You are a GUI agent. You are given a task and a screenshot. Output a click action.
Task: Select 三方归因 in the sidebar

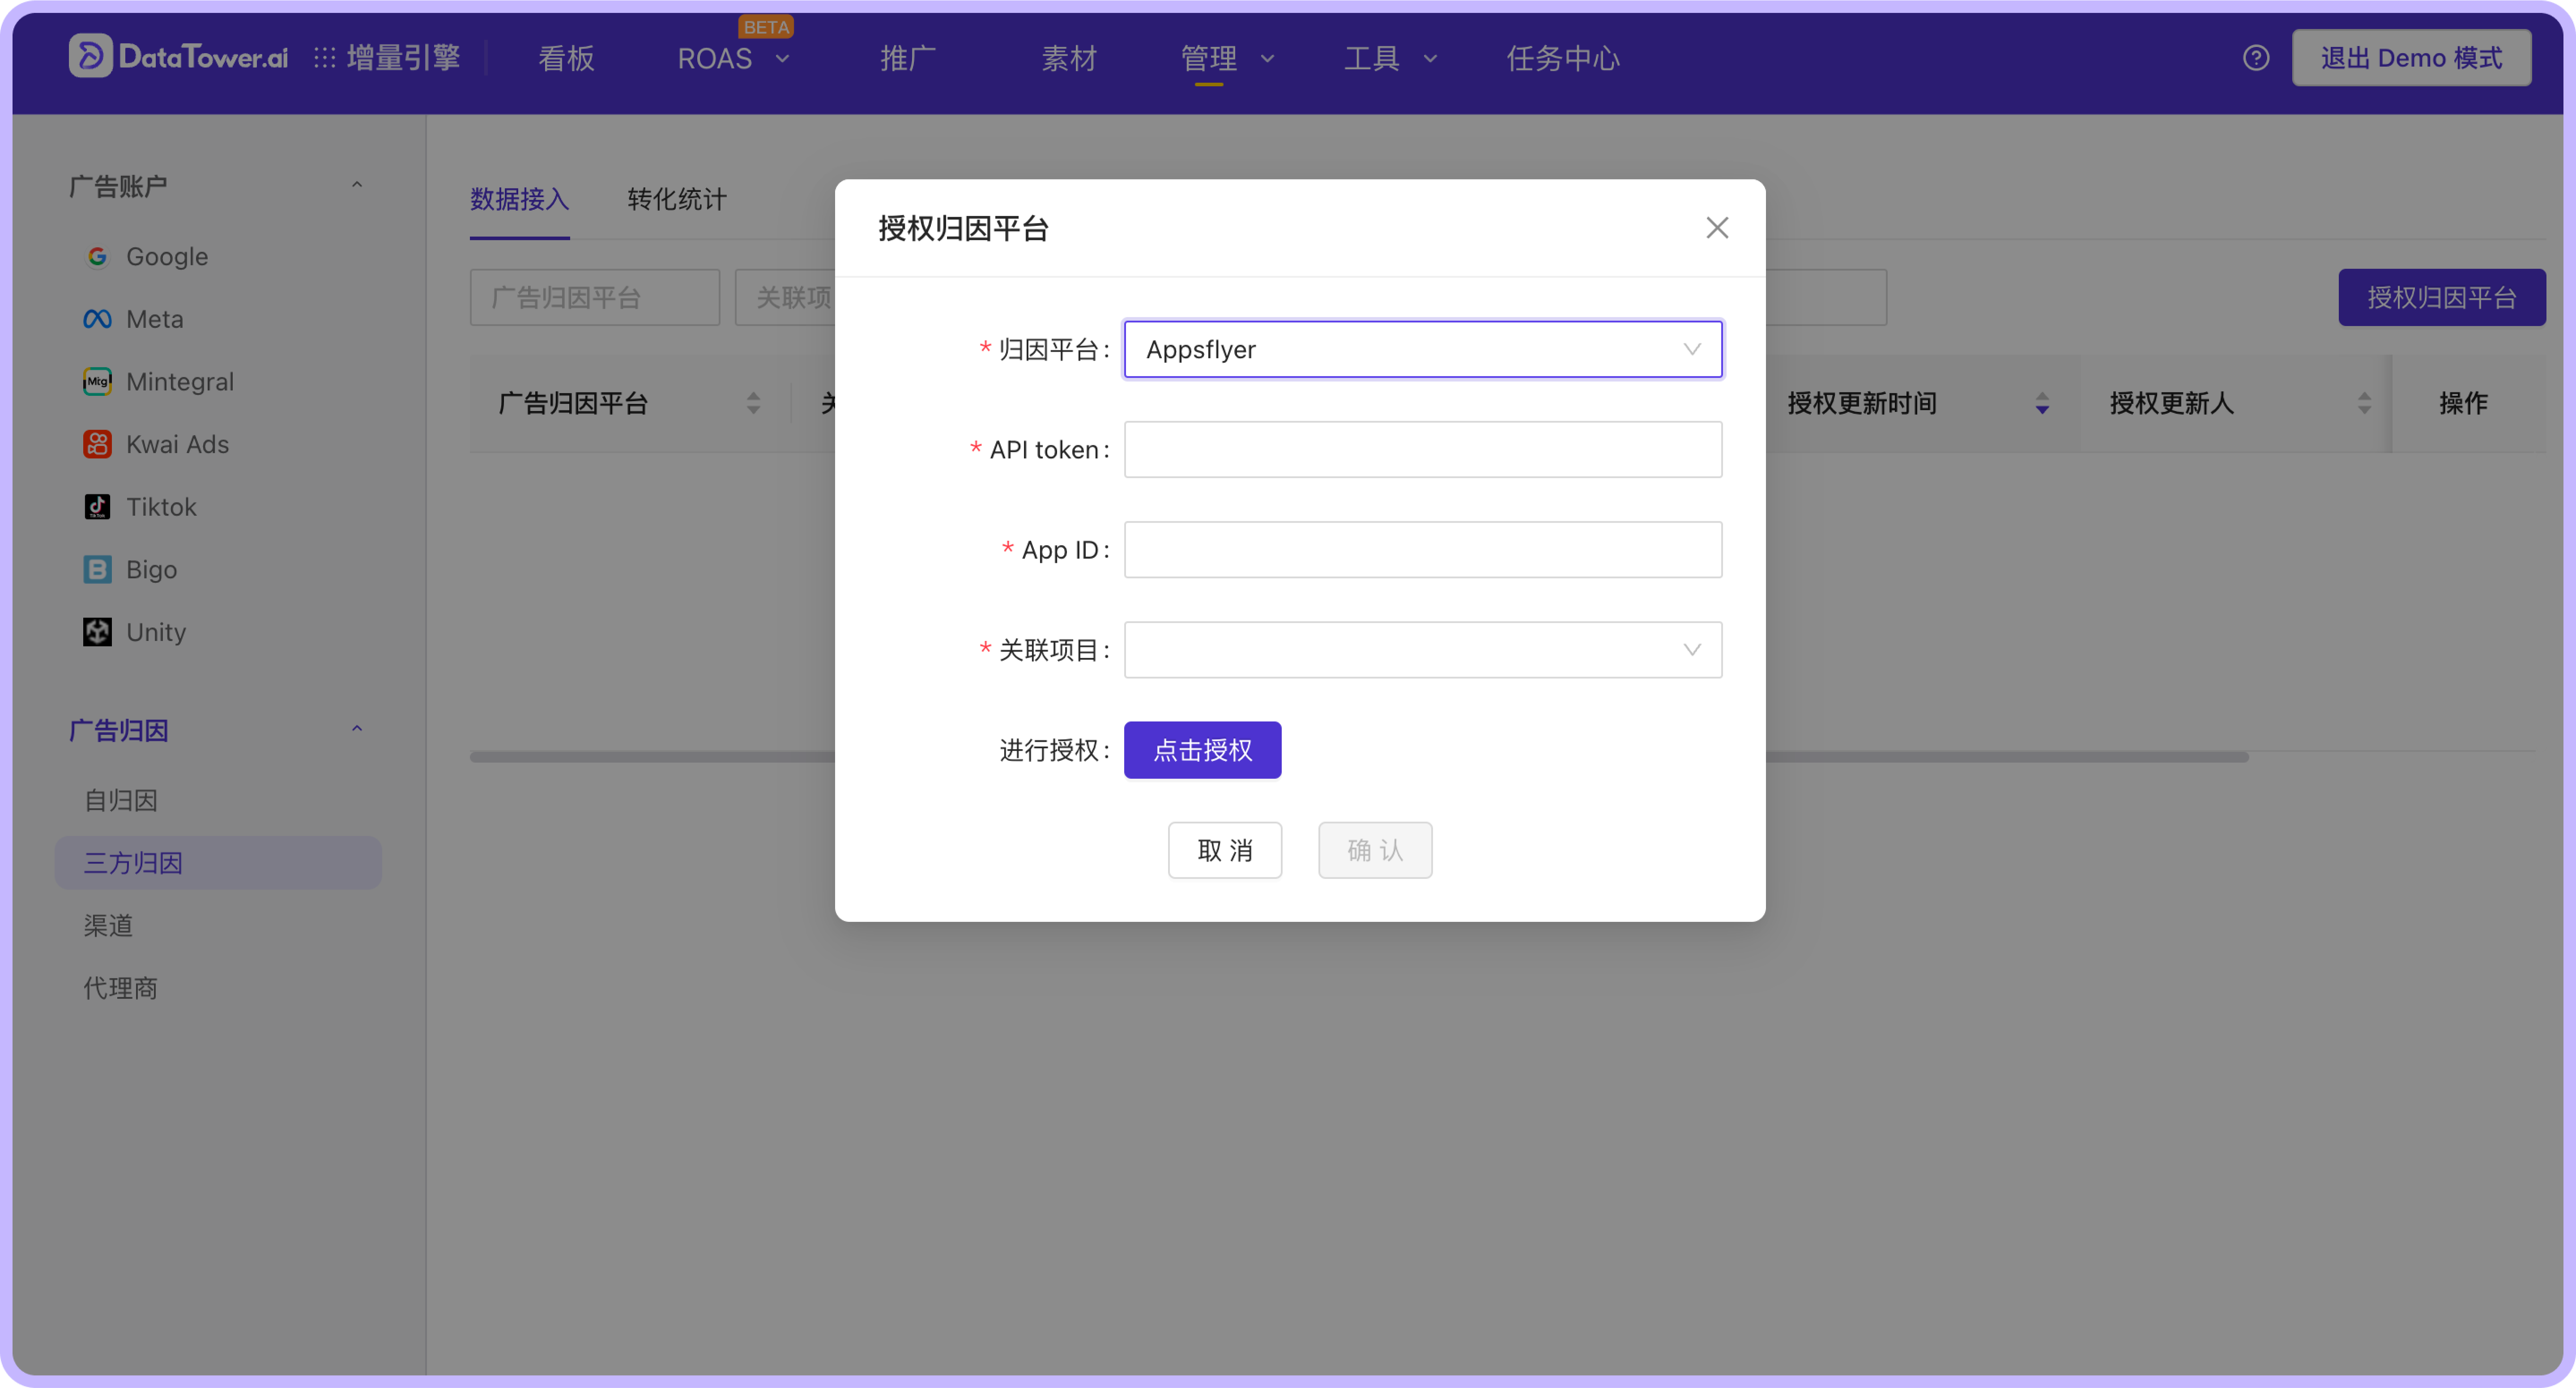coord(218,863)
